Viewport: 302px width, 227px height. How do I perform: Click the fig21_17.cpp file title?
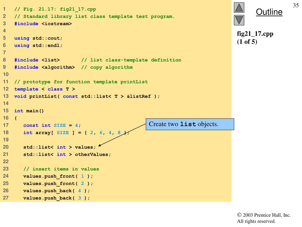pyautogui.click(x=255, y=34)
